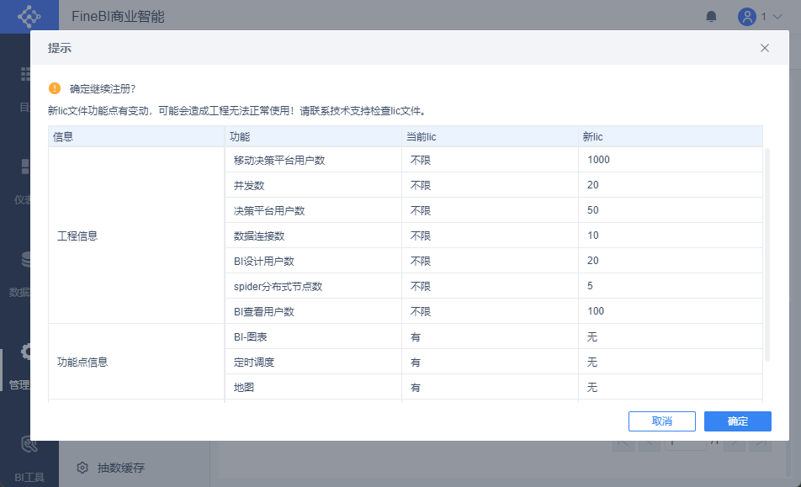Open the 抽数缓存 menu item
The image size is (801, 487).
coord(120,468)
